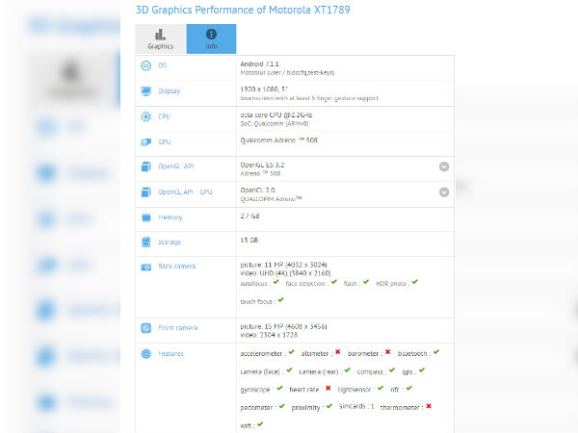The image size is (578, 433).
Task: Click the accelerometer green checkmark
Action: click(x=292, y=352)
